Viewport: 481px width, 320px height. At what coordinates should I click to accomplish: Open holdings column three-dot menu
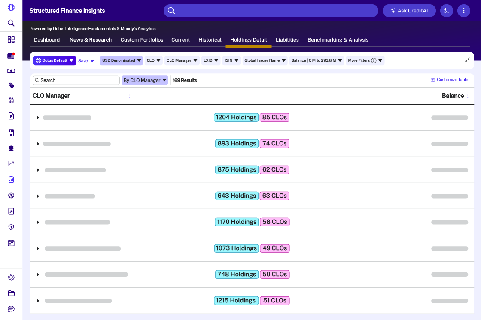click(289, 96)
